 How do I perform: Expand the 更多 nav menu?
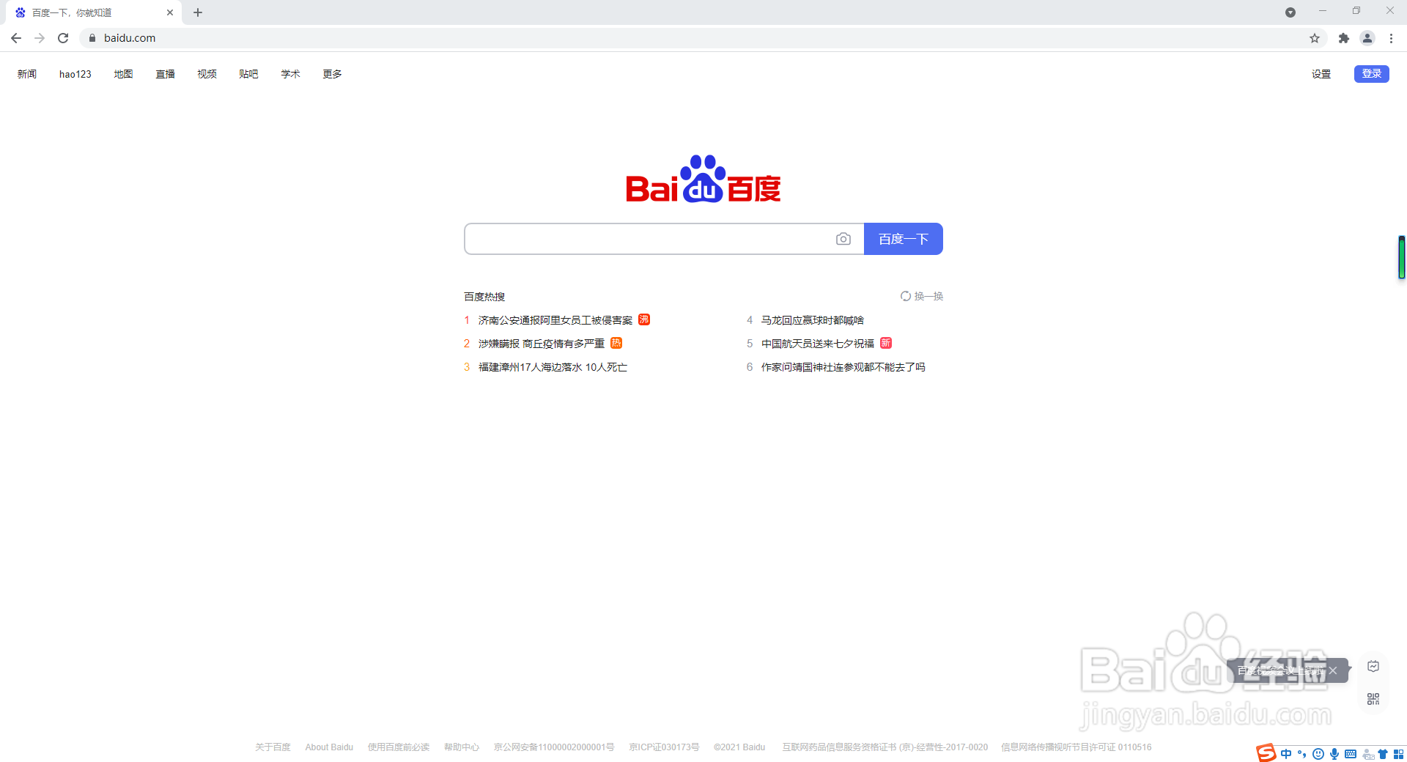(333, 74)
